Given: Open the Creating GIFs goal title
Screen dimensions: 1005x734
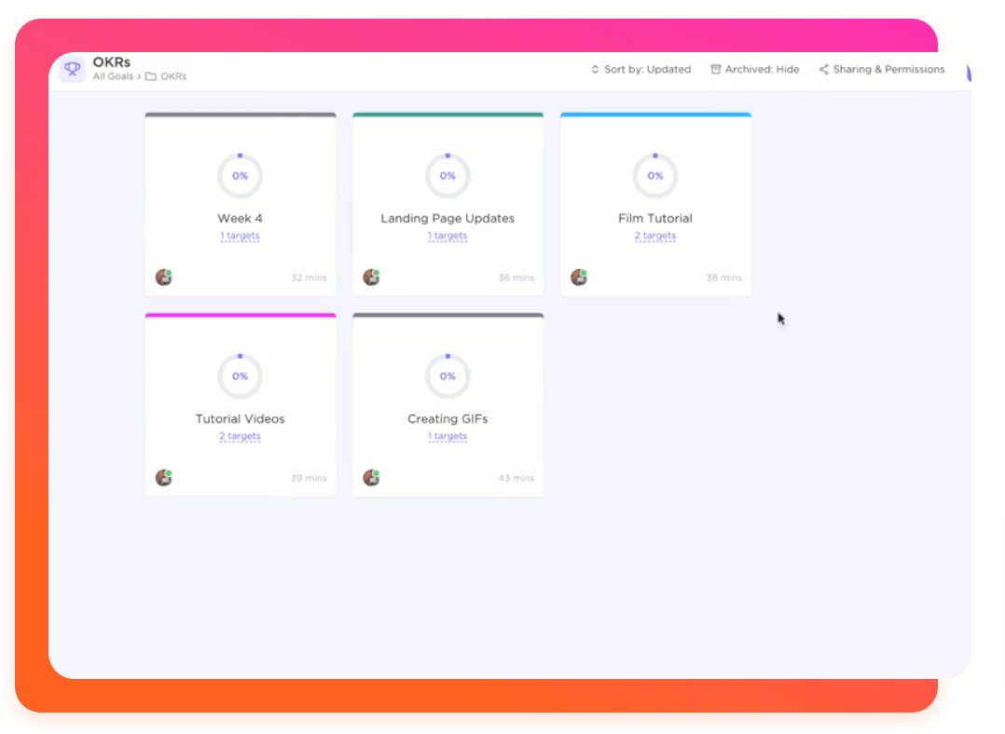Looking at the screenshot, I should click(447, 419).
